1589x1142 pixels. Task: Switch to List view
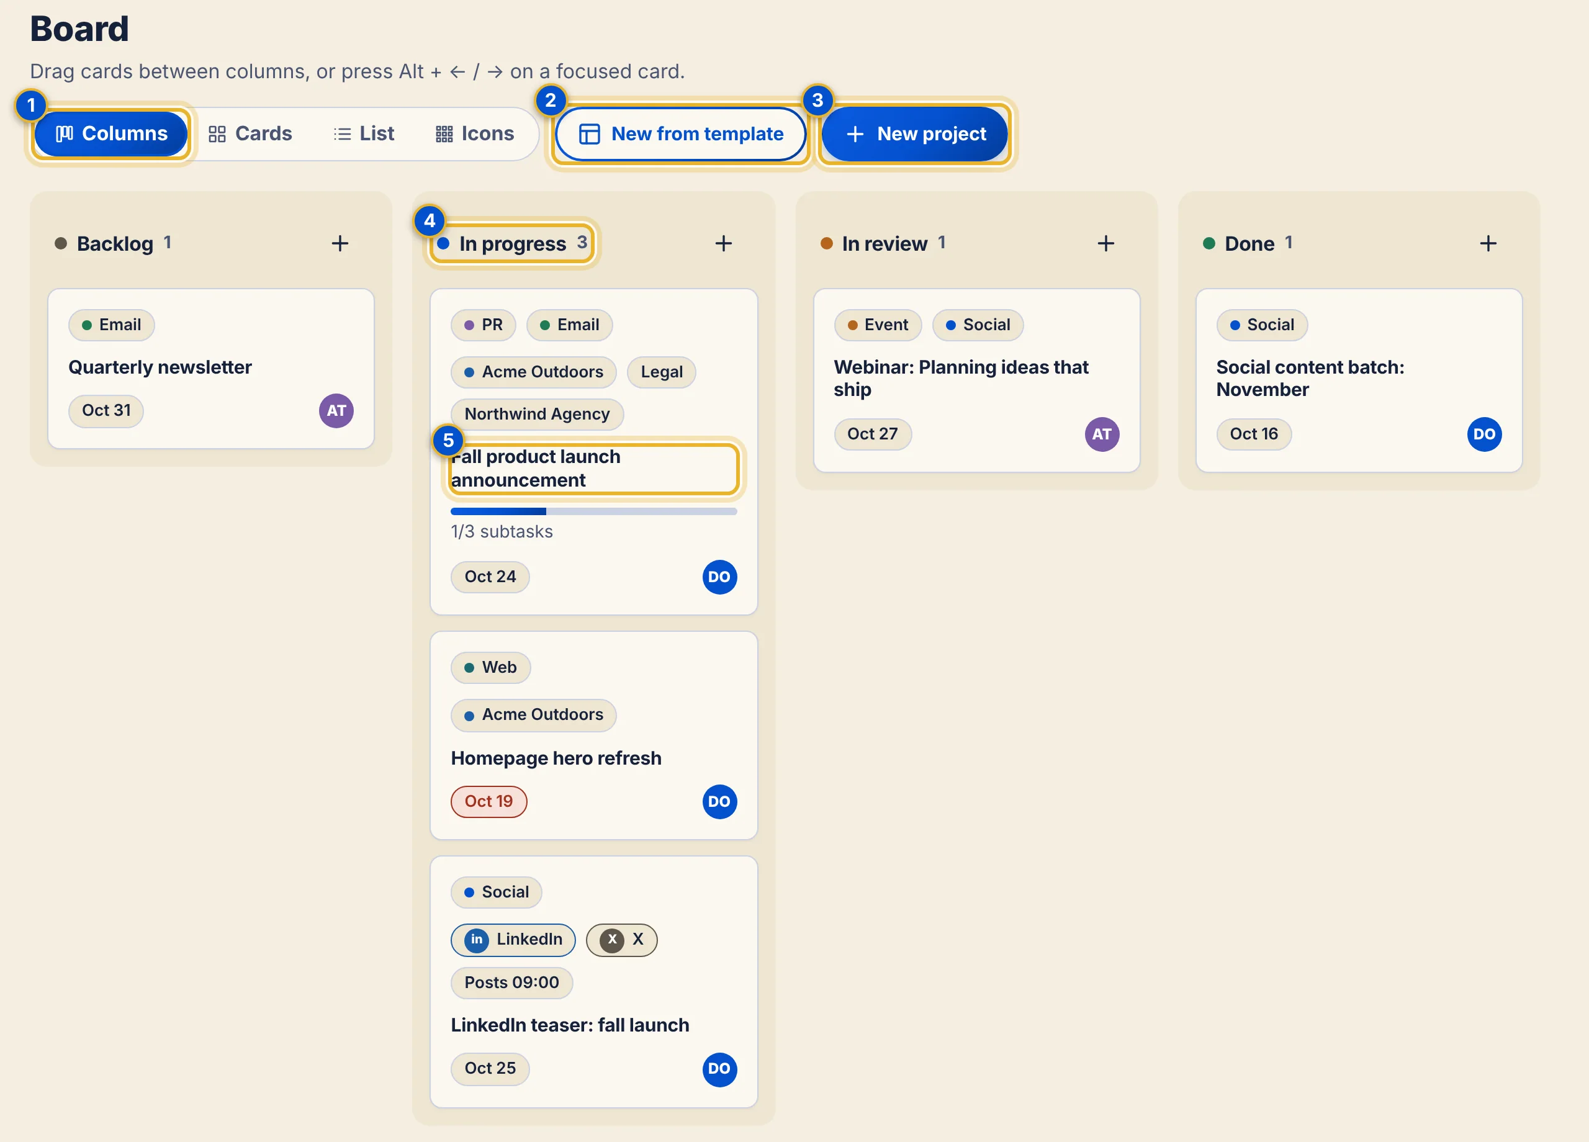(364, 134)
